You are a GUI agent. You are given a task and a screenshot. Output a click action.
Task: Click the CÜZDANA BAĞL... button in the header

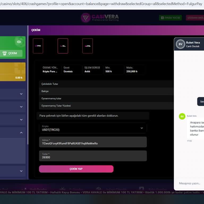pyautogui.click(x=195, y=18)
